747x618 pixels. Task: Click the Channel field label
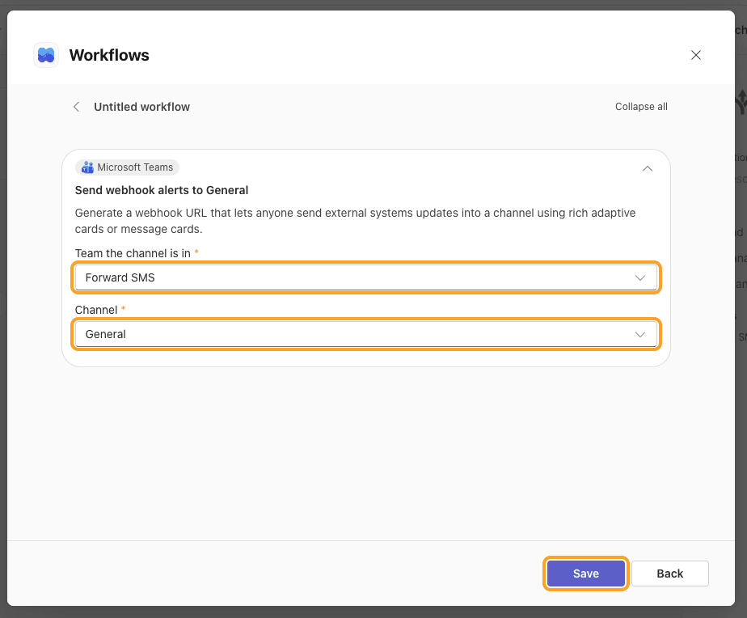pyautogui.click(x=95, y=310)
